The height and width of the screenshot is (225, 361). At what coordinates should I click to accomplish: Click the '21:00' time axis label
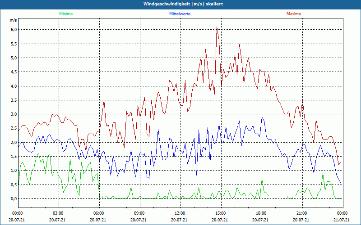coord(302,213)
